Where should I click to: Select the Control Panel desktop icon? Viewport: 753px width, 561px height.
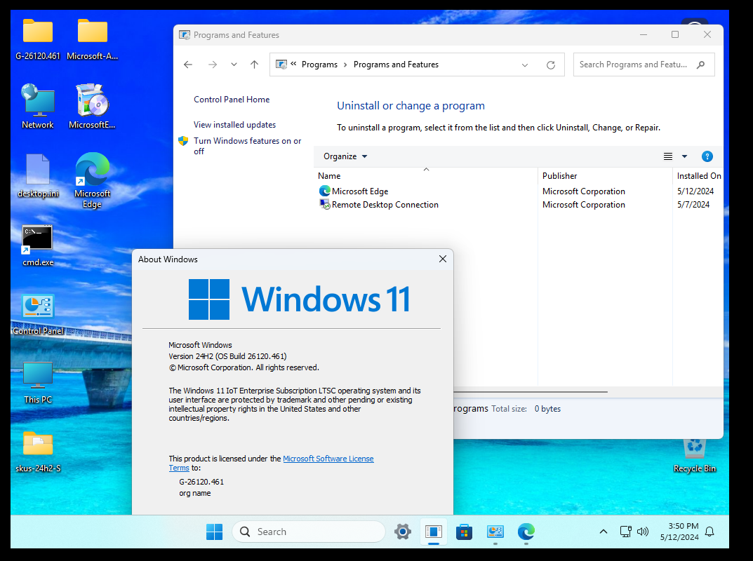(x=37, y=314)
